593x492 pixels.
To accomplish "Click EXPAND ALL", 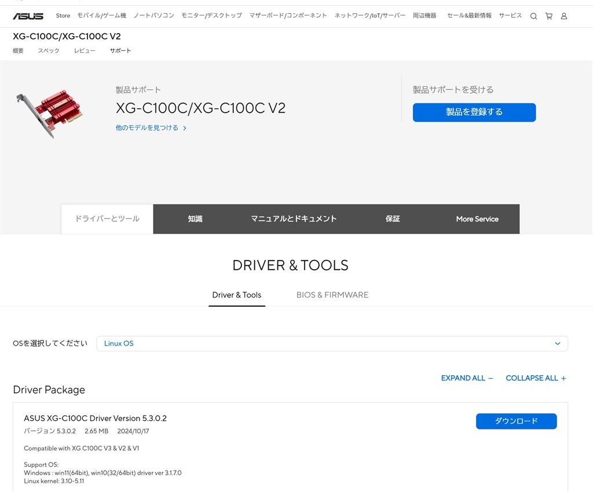I will click(467, 378).
